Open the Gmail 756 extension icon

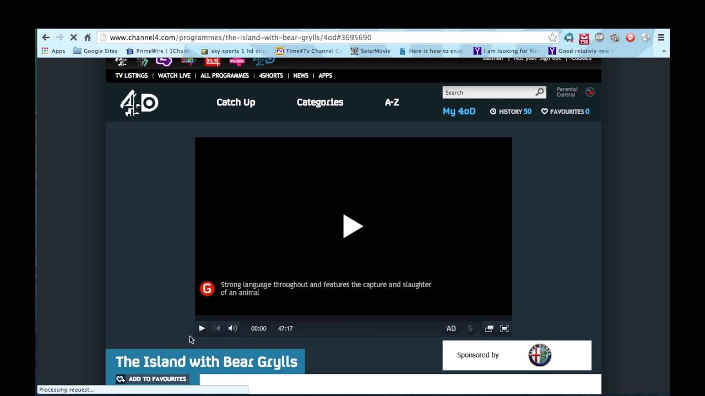[x=584, y=38]
